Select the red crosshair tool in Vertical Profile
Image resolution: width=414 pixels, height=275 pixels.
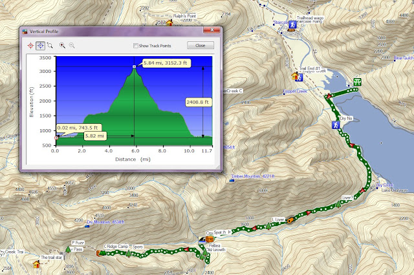pyautogui.click(x=30, y=46)
